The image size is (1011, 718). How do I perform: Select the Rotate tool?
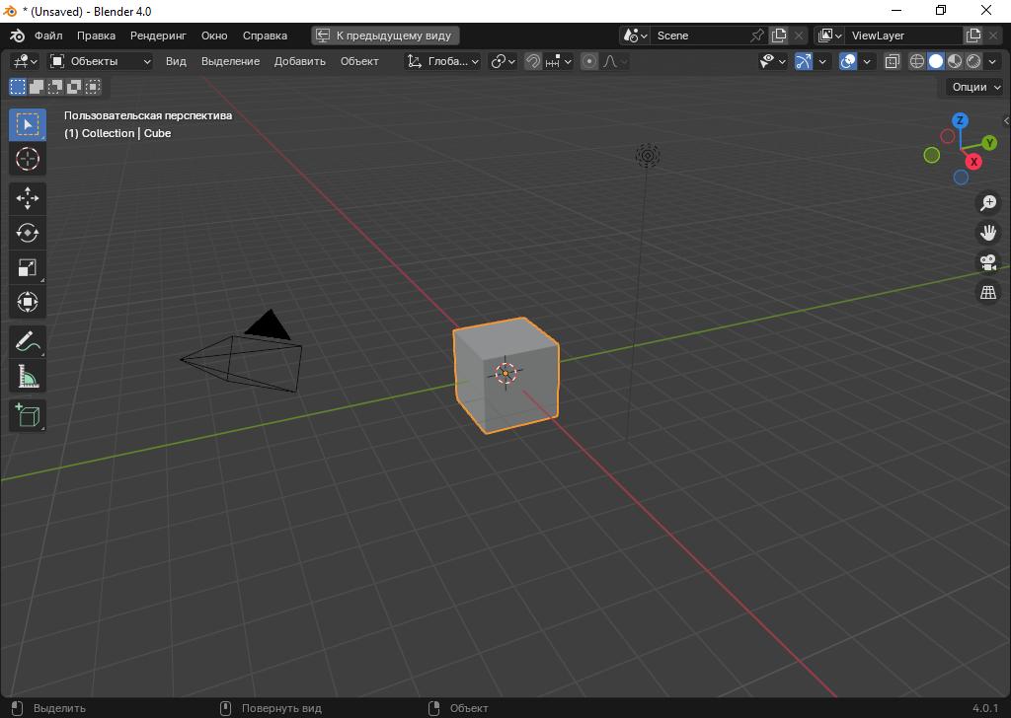pos(28,233)
